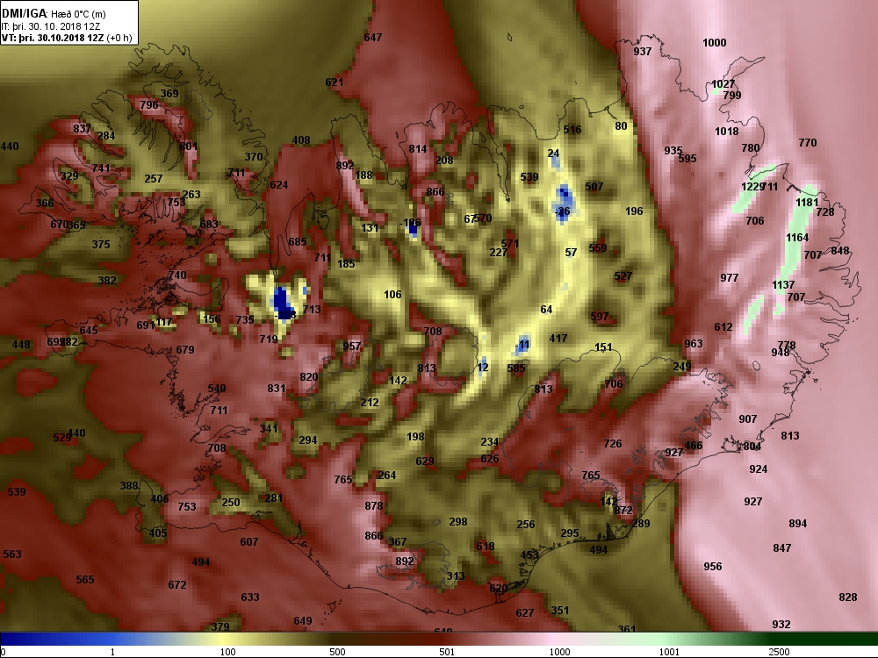This screenshot has width=878, height=658.
Task: Select the map value 977
Action: pyautogui.click(x=729, y=278)
